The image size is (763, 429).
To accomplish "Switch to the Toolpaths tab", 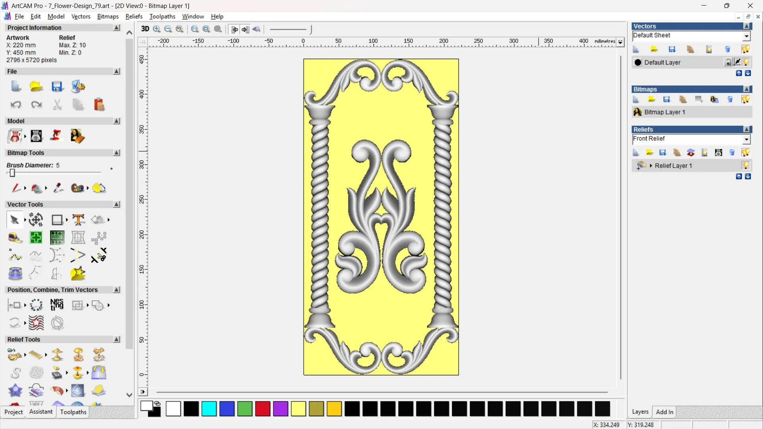I will coord(73,412).
